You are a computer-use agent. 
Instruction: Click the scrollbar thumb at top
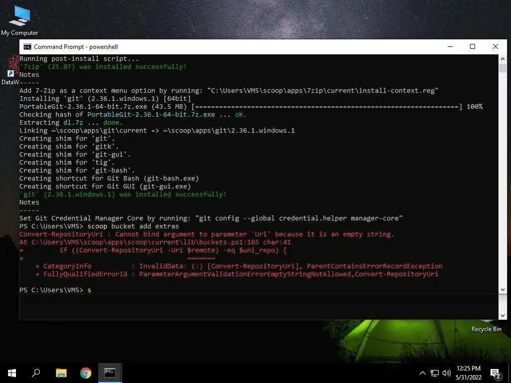pyautogui.click(x=503, y=68)
